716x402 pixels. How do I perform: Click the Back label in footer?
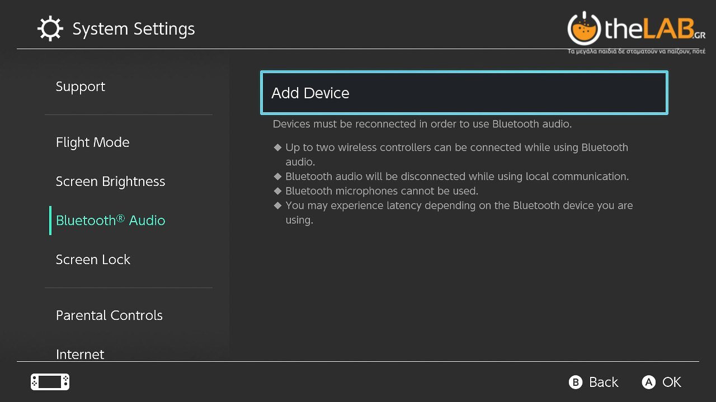point(604,382)
